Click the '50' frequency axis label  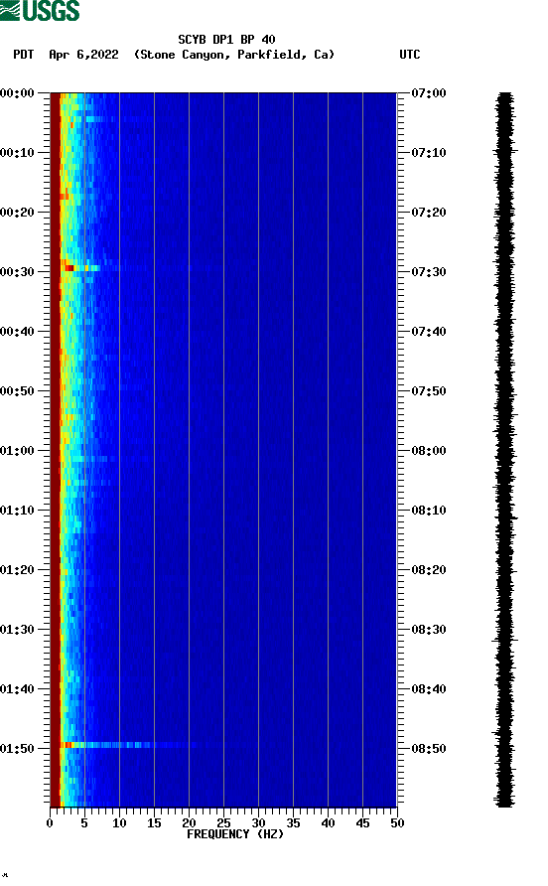coord(397,823)
